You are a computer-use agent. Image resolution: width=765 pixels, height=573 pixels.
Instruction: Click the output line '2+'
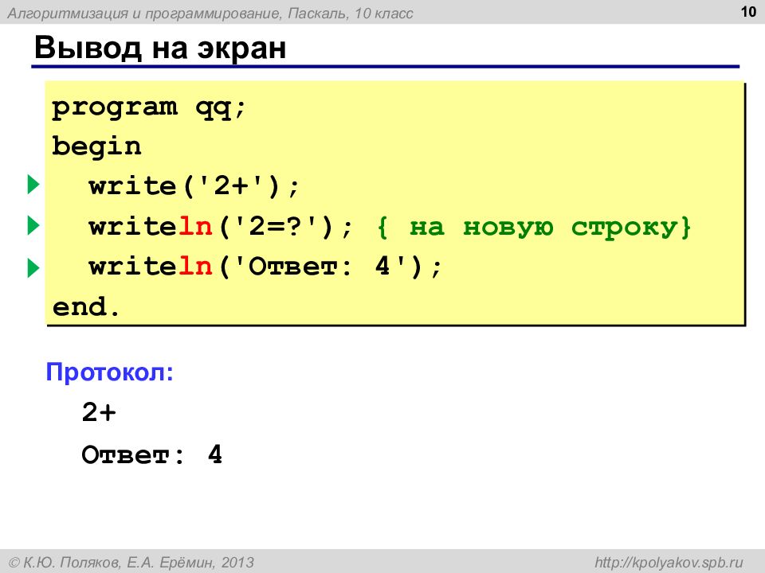[99, 412]
